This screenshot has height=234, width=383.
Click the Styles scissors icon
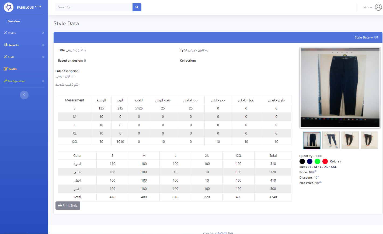[x=5, y=33]
